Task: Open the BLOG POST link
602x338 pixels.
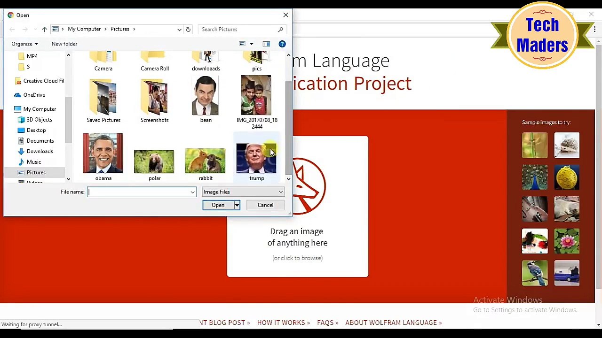Action: (x=225, y=323)
